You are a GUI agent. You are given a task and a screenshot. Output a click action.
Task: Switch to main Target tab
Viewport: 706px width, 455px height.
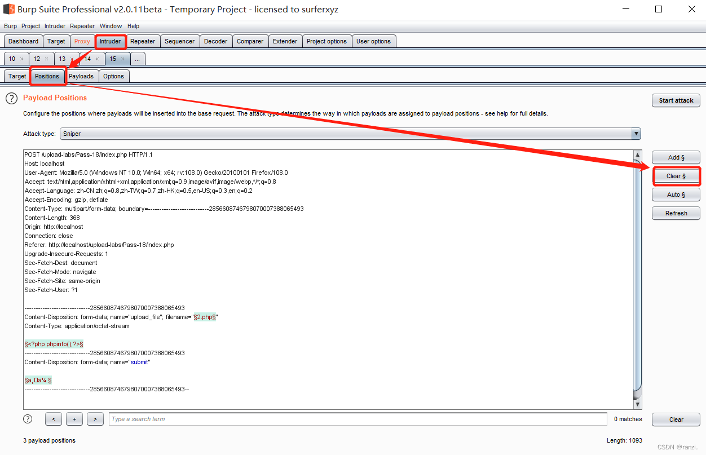point(56,41)
